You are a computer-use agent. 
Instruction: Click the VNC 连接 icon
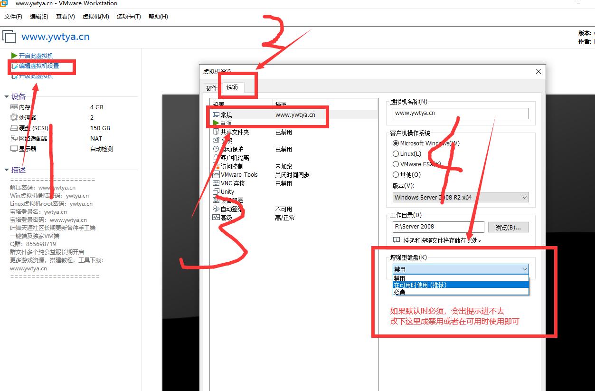point(216,183)
